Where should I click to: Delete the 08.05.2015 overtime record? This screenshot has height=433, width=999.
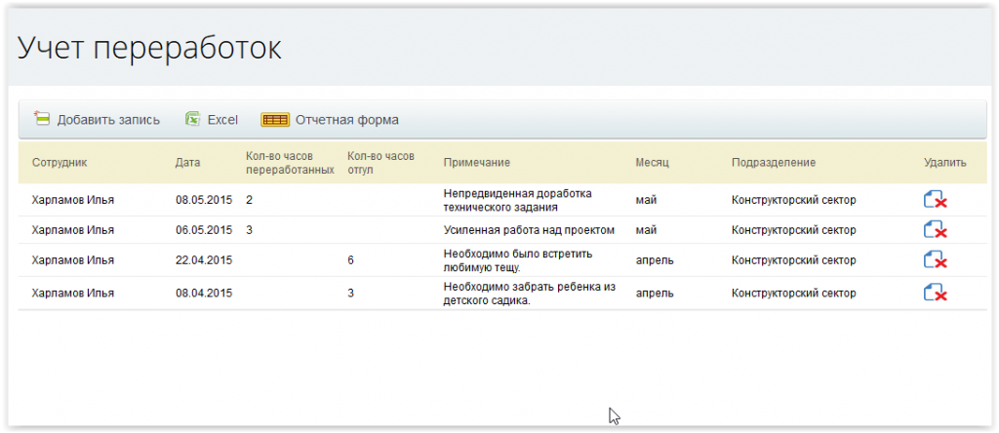click(x=935, y=200)
